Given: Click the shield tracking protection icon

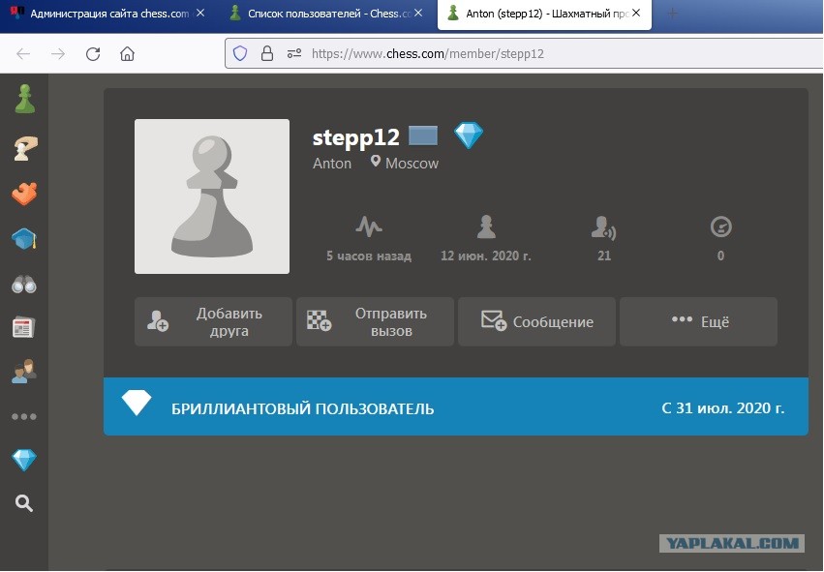Looking at the screenshot, I should [240, 53].
